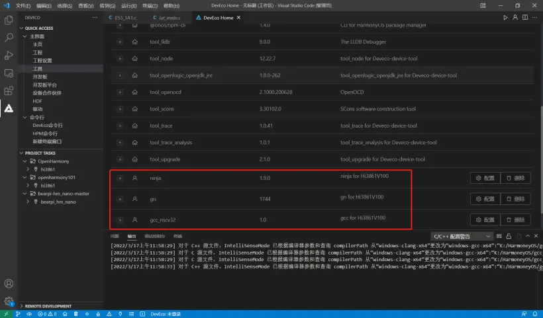
Task: Expand the ninja row plus button
Action: (x=120, y=179)
